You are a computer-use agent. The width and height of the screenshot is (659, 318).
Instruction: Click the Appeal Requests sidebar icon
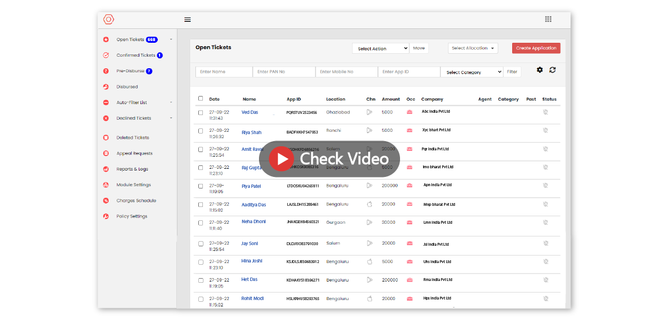click(x=106, y=154)
